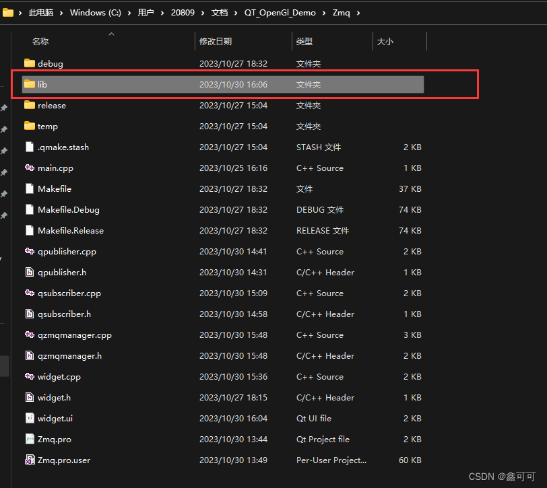
Task: Click the temp folder icon
Action: pos(30,126)
